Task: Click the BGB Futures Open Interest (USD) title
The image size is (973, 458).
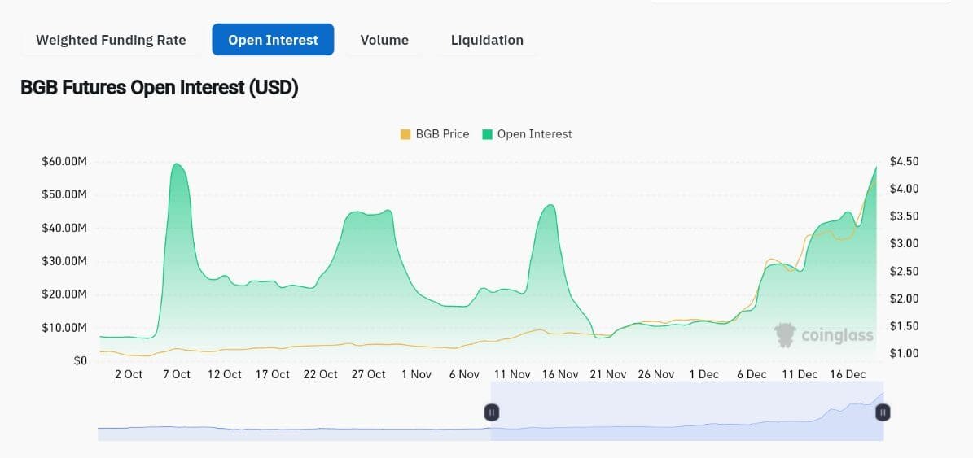Action: (x=160, y=88)
